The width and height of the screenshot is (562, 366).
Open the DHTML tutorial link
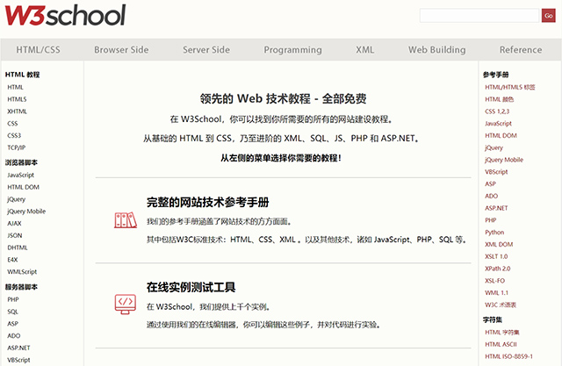click(x=18, y=248)
